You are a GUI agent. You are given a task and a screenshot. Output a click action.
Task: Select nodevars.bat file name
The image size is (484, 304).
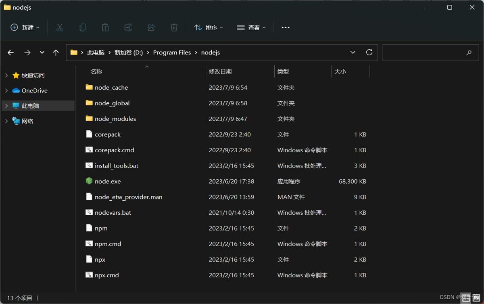[x=113, y=212]
